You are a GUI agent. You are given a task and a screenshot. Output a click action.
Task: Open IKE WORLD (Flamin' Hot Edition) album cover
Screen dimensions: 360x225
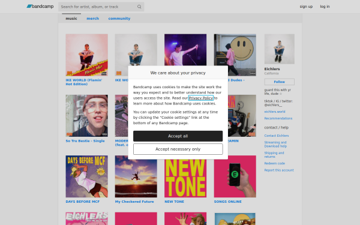pos(86,55)
